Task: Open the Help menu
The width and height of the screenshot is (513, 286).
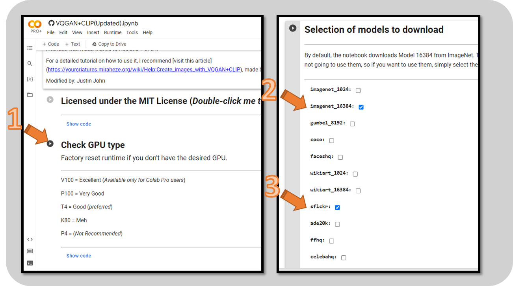Action: tap(147, 33)
